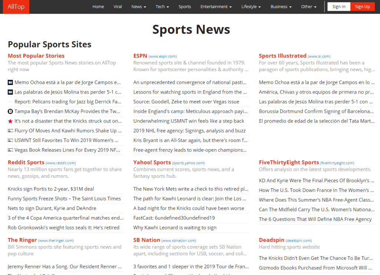Click the SI favicon beside Las palabras de Jesús Molina
This screenshot has width=380, height=275.
(10, 92)
